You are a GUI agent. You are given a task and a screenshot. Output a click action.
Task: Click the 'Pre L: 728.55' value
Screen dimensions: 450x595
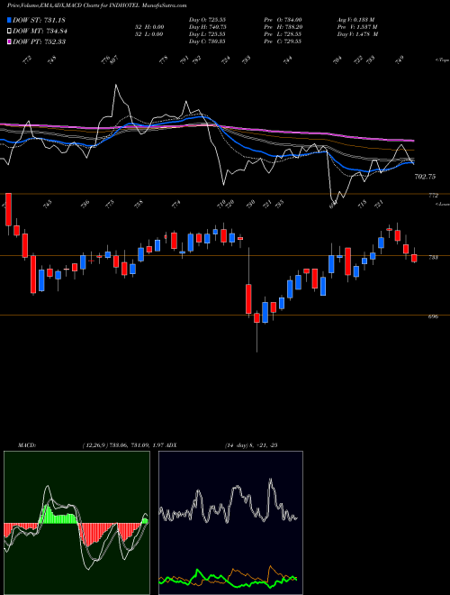coord(283,34)
